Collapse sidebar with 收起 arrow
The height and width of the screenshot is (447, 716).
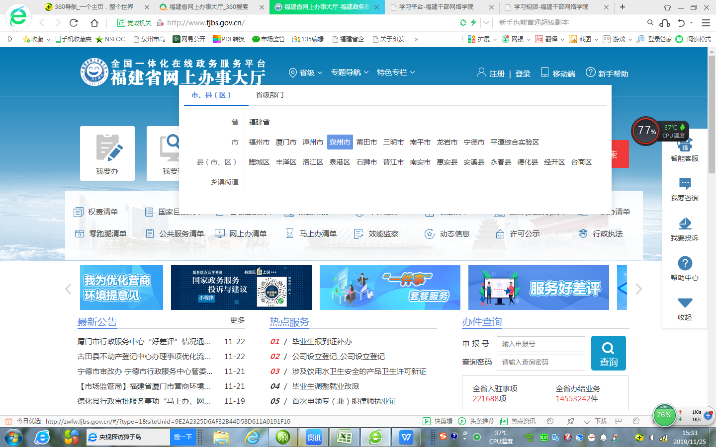pyautogui.click(x=685, y=303)
